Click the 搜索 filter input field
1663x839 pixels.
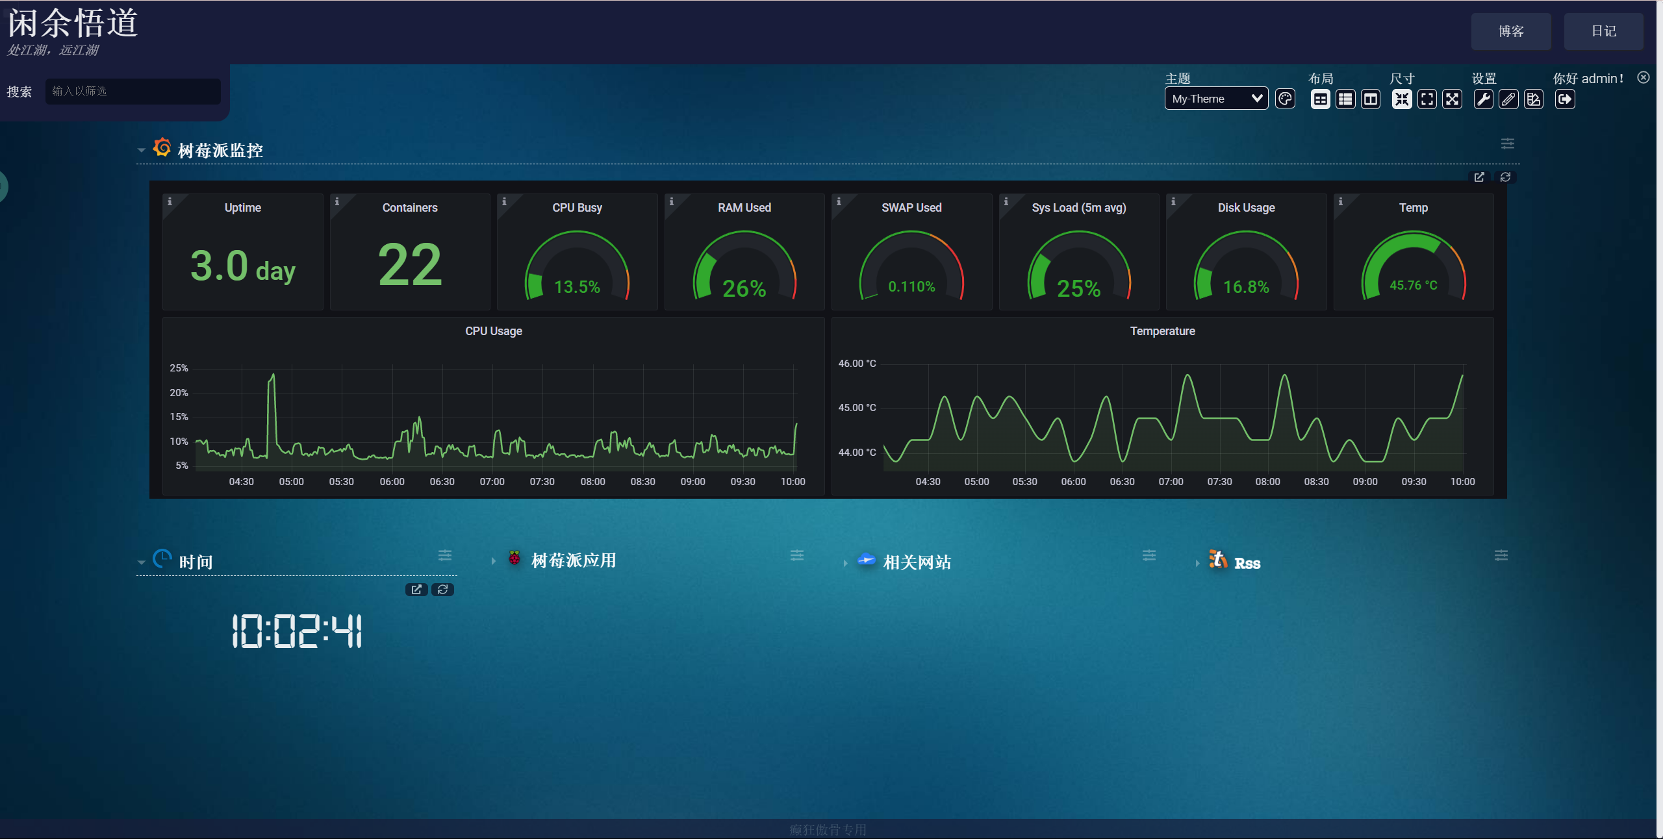(x=133, y=92)
